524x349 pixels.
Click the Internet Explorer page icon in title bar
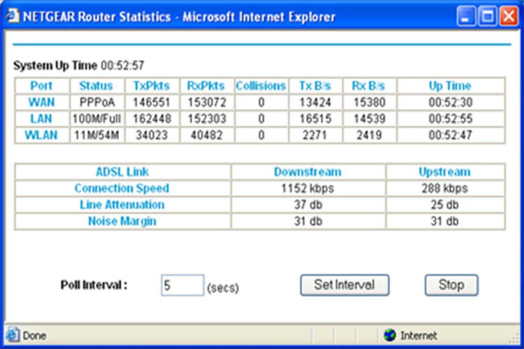tap(13, 16)
